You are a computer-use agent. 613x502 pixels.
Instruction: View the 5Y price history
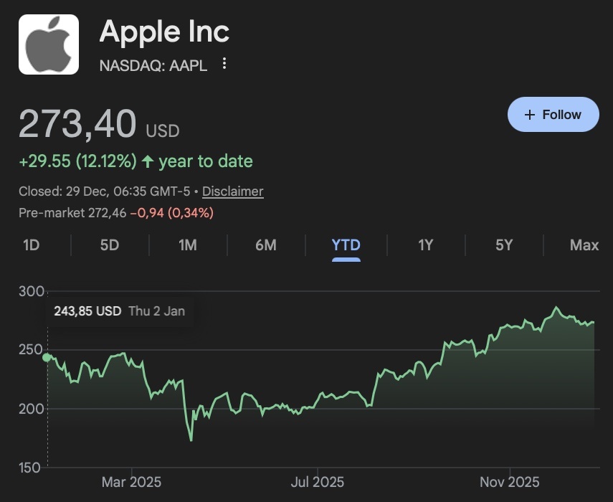504,245
